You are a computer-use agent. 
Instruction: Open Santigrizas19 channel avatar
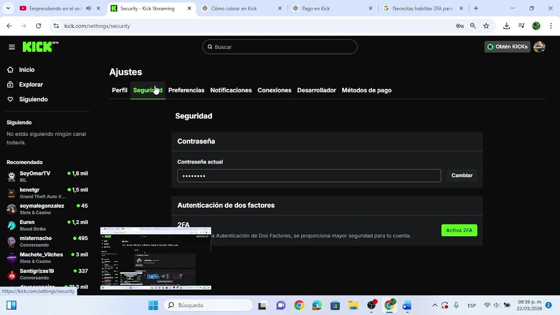12,274
